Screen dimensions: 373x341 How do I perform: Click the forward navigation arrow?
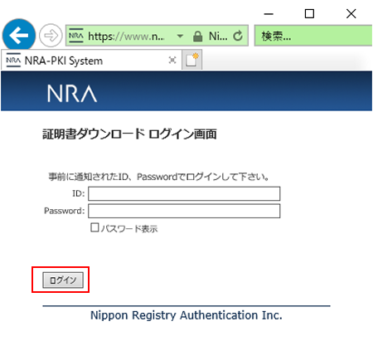coord(51,36)
